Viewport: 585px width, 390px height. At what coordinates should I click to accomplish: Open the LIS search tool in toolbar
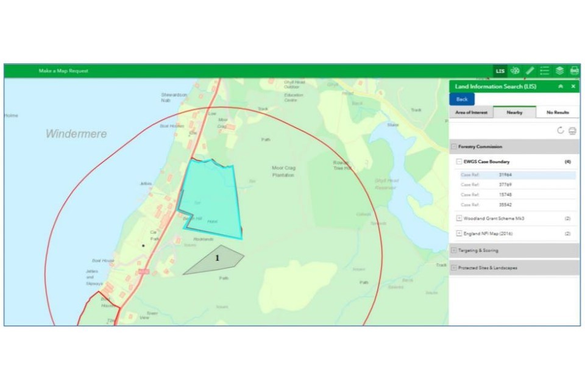coord(500,71)
